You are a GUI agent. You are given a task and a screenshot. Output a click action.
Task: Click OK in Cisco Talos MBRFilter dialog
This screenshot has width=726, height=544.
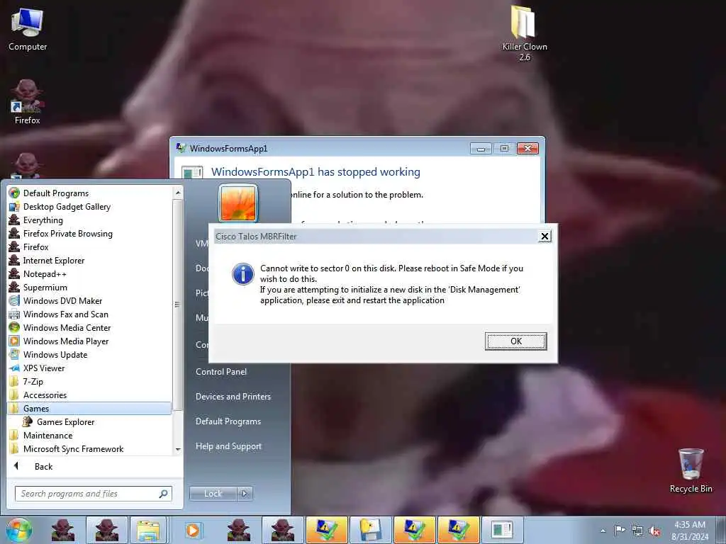point(516,341)
